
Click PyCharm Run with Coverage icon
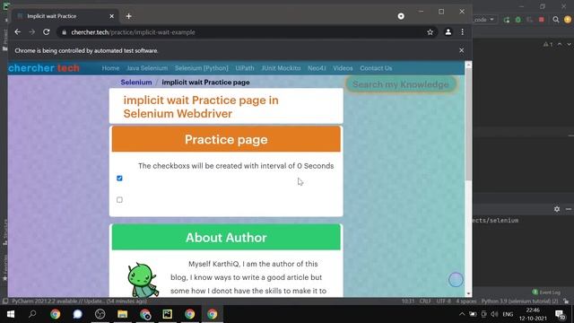click(530, 20)
